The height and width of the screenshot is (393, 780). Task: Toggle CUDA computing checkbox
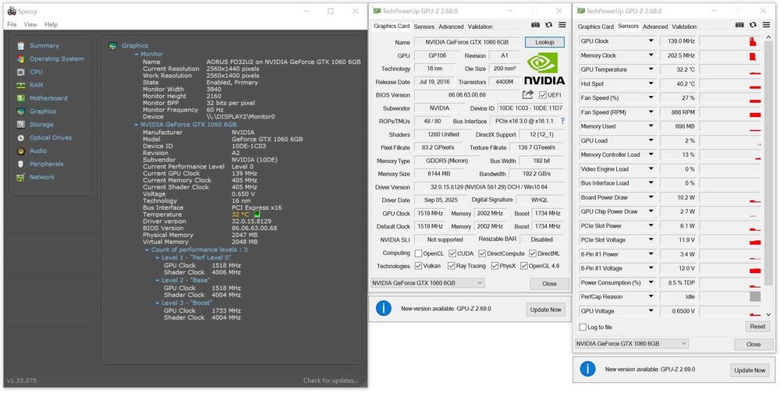452,253
